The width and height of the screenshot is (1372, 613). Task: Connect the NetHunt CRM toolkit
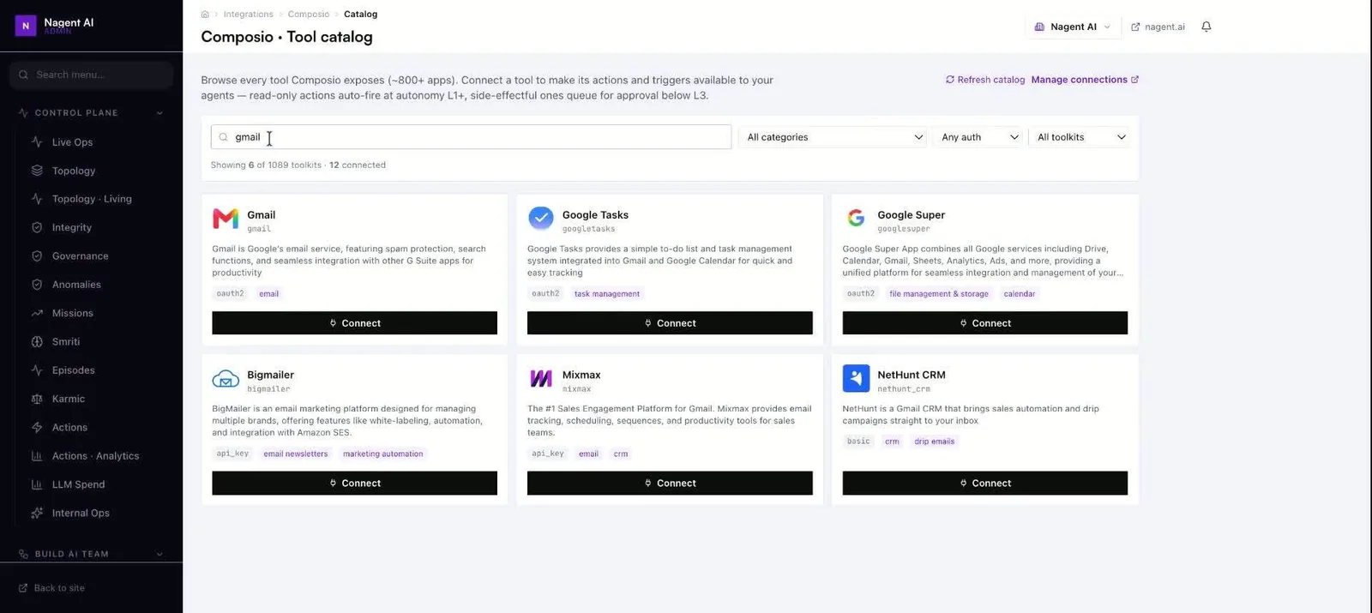(x=984, y=484)
